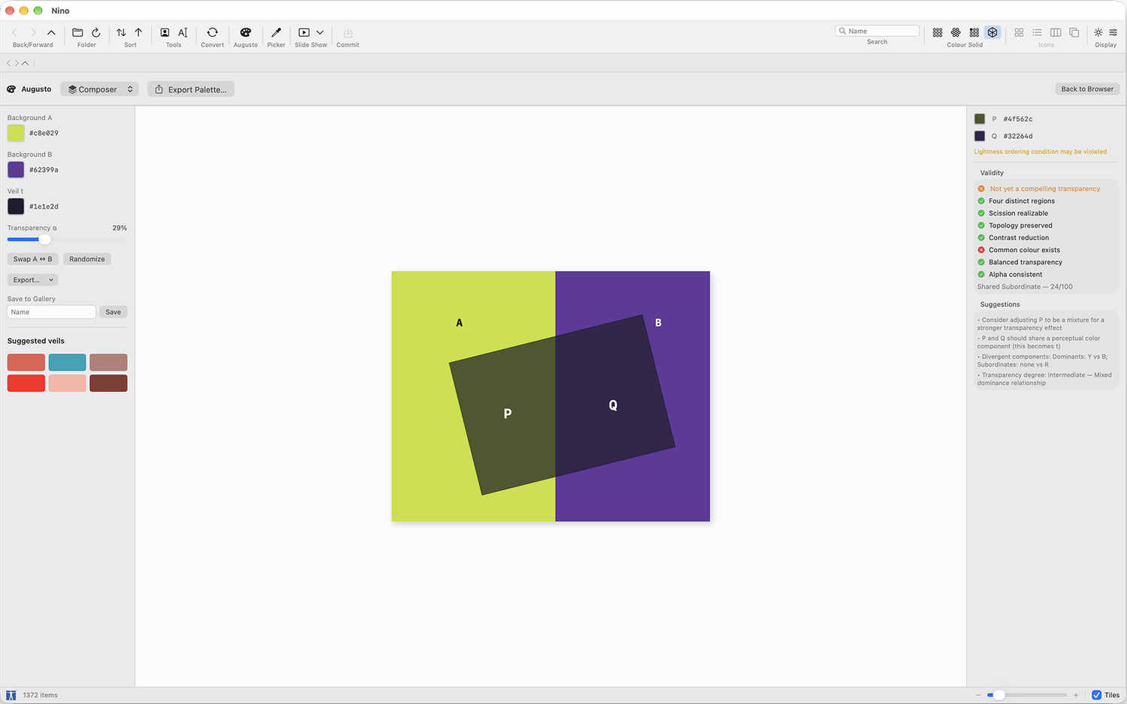
Task: Click the status bar zoom slider
Action: click(1026, 695)
